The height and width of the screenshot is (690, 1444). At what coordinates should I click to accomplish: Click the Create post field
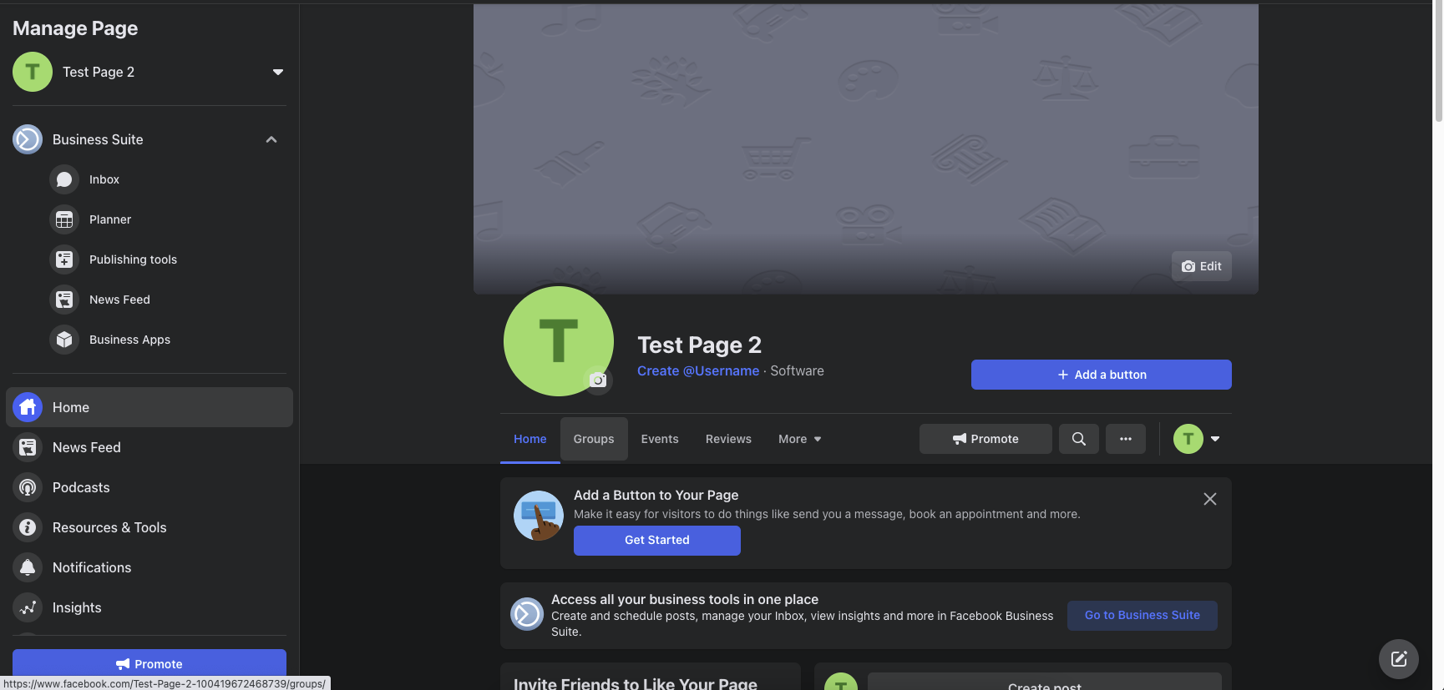(1045, 682)
